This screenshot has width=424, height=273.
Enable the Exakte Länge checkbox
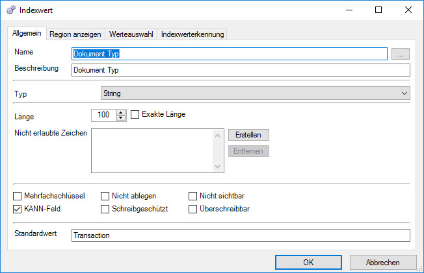(x=135, y=115)
